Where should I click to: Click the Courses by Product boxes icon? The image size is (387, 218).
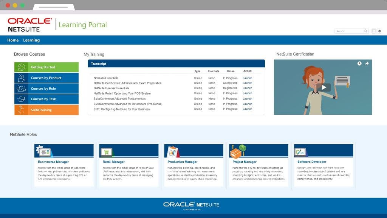21,78
